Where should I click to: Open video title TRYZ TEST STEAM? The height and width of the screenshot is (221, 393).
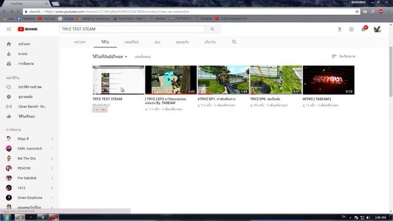(x=107, y=99)
